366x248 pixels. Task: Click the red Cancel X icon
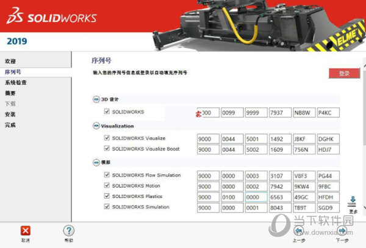26,231
